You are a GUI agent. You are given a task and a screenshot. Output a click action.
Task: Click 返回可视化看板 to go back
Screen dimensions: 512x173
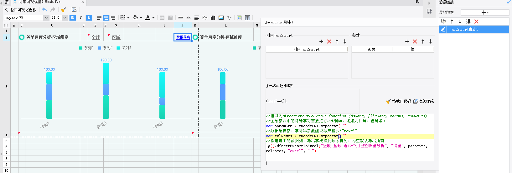tap(21, 10)
